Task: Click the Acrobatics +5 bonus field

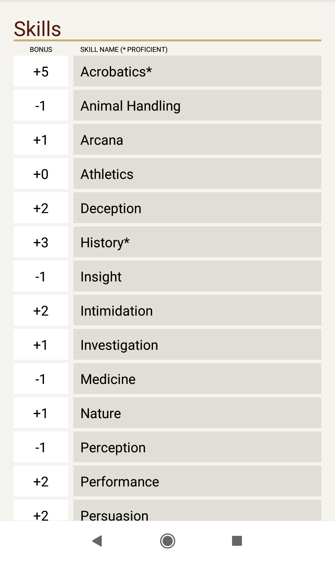Action: tap(41, 71)
